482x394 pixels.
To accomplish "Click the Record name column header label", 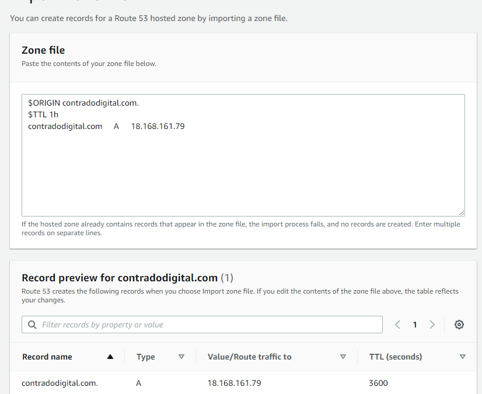I will (47, 357).
